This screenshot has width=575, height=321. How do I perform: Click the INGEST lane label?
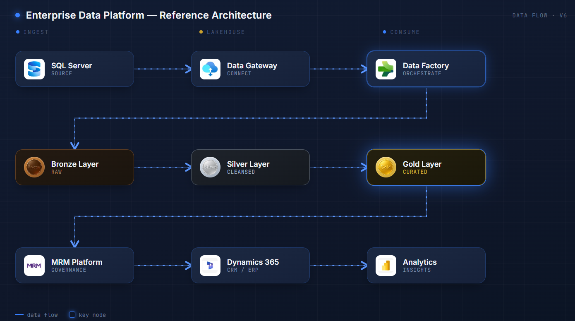tap(36, 32)
